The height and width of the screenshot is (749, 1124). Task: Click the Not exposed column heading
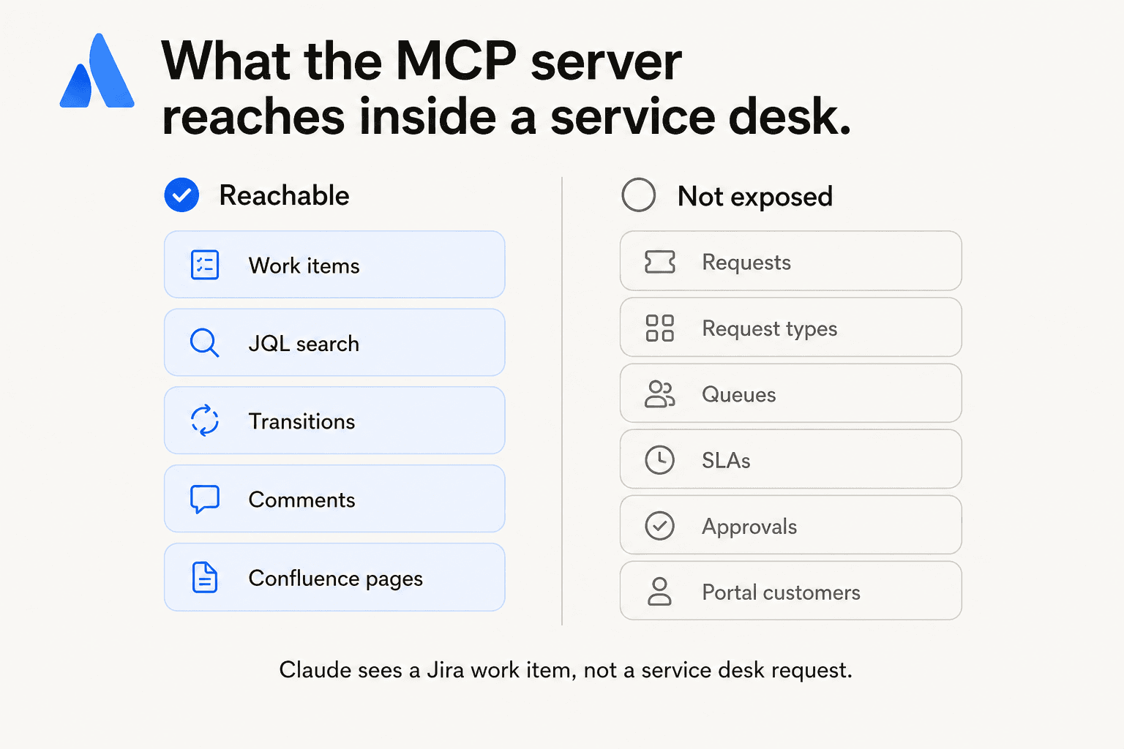(755, 197)
